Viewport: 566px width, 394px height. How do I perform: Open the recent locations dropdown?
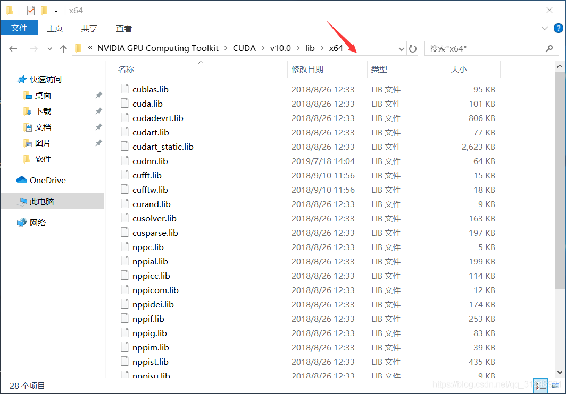[x=50, y=49]
